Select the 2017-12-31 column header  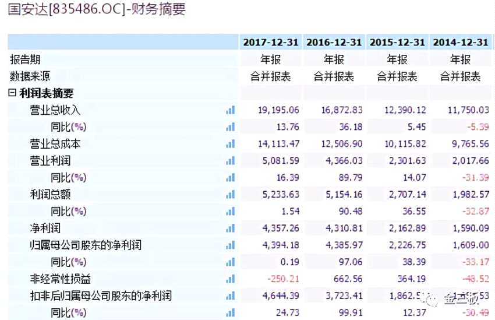click(x=271, y=43)
